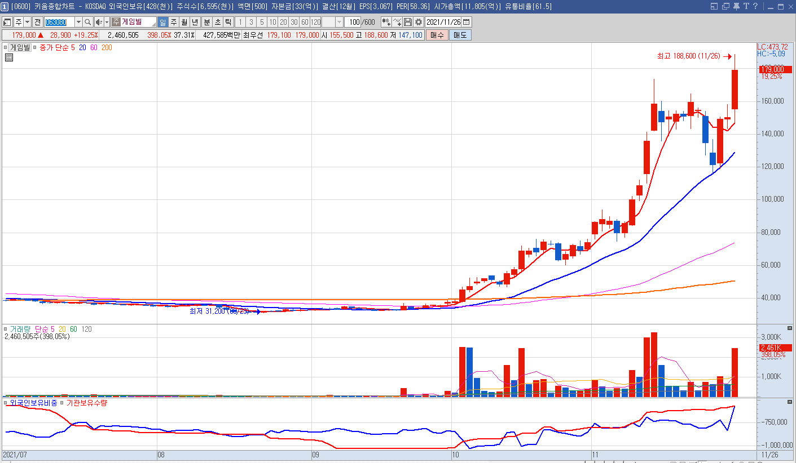Open the dropdown arrow beside speaker icon
796x463 pixels.
click(x=107, y=22)
